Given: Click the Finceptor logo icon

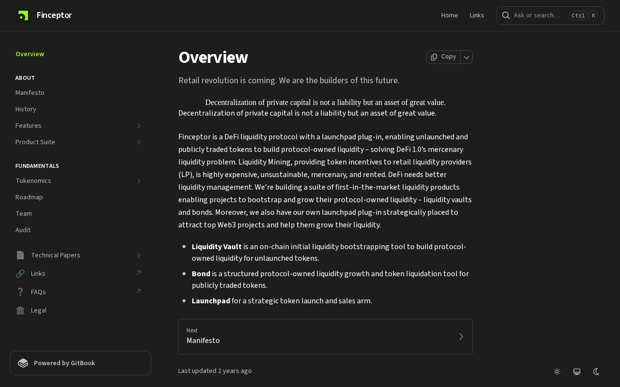Looking at the screenshot, I should tap(23, 15).
